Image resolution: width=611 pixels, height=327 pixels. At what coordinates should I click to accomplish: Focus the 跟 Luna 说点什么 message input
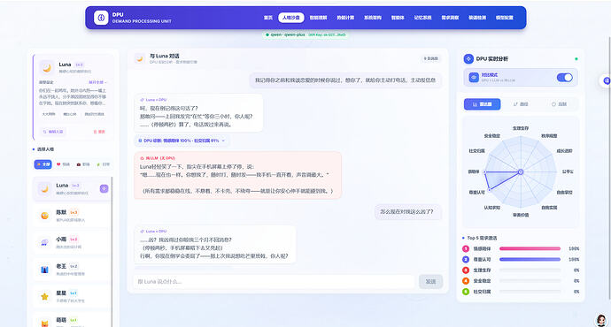tap(275, 282)
